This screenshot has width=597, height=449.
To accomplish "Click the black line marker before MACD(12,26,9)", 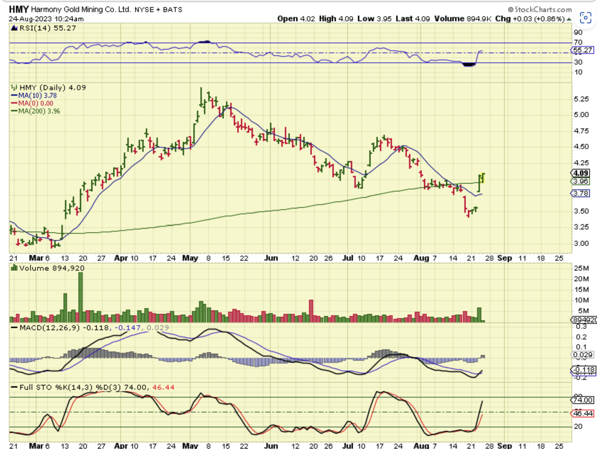I will click(x=14, y=328).
